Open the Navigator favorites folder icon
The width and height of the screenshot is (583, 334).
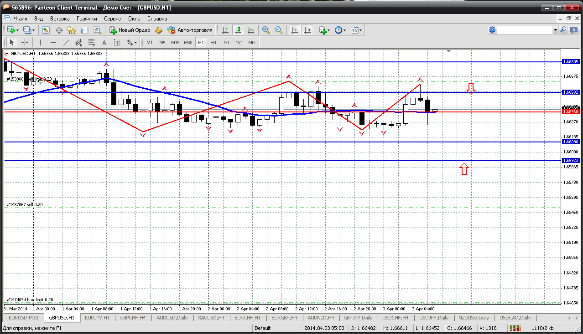point(72,30)
